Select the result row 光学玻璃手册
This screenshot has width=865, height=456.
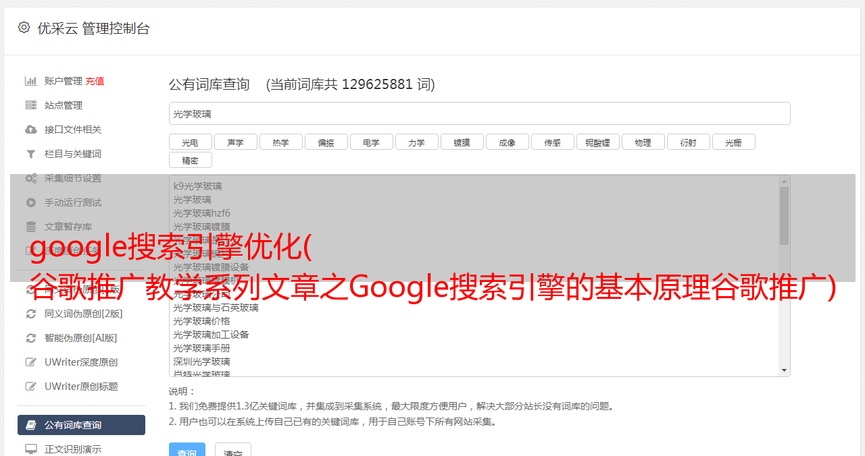click(201, 348)
